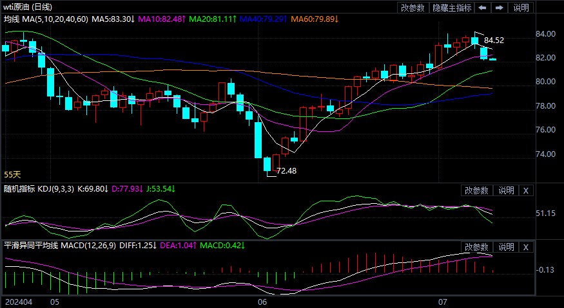Click the wti原油 (日线) chart title

(x=28, y=7)
